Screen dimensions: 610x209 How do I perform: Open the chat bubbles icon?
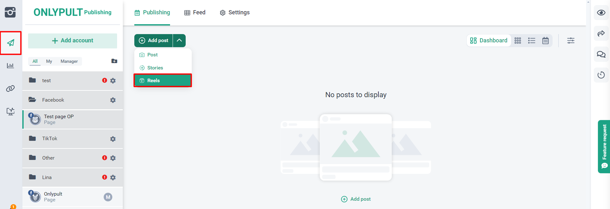[601, 54]
